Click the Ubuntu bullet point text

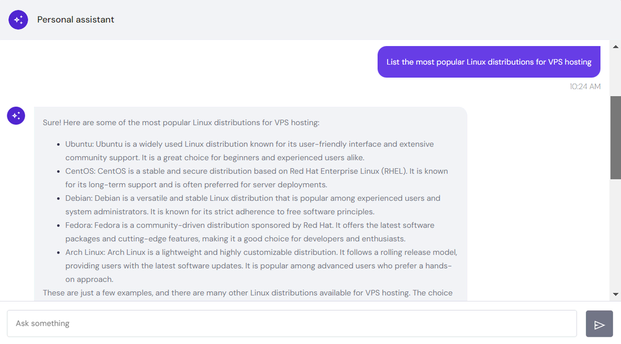(249, 151)
